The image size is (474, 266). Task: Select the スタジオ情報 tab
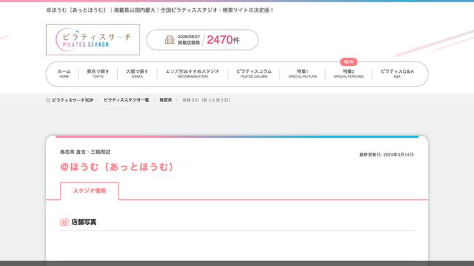click(x=89, y=191)
